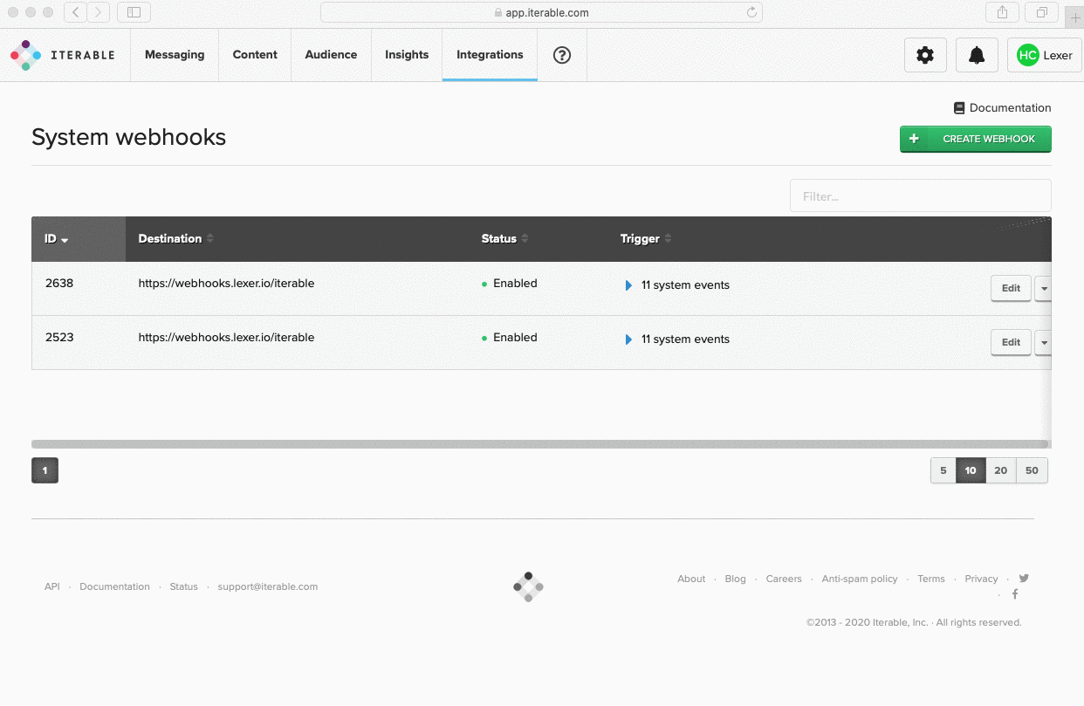The height and width of the screenshot is (706, 1084).
Task: Open the Messaging menu
Action: [x=175, y=55]
